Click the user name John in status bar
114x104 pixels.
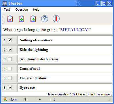point(14,99)
